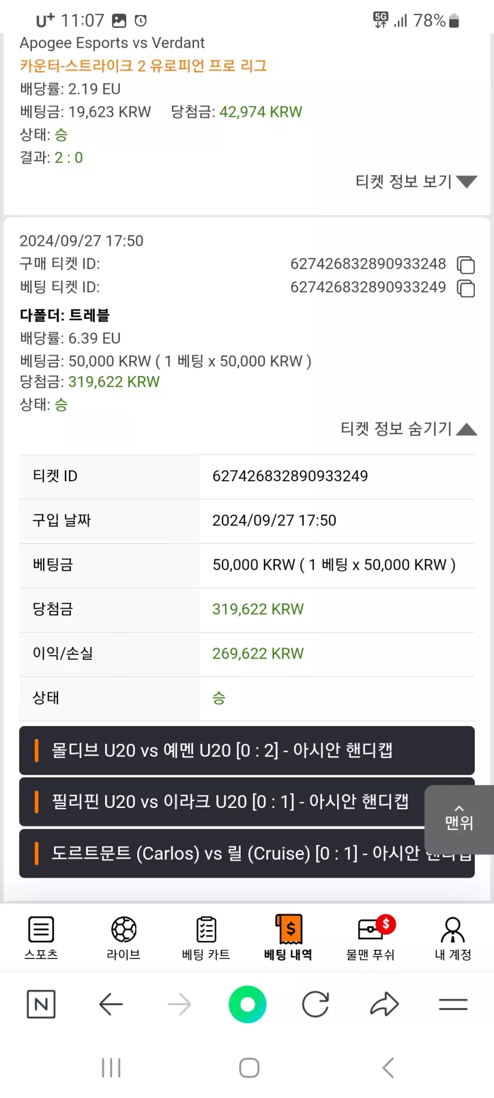Expand the 도르트문트 (Carlos) vs 릴 row
The height and width of the screenshot is (1098, 494).
(x=222, y=853)
